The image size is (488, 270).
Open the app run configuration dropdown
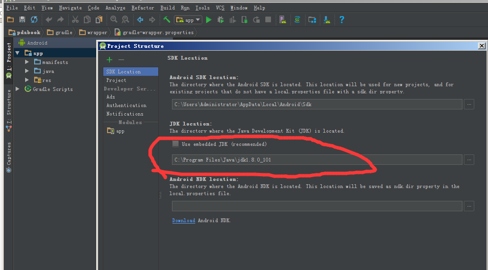[188, 20]
